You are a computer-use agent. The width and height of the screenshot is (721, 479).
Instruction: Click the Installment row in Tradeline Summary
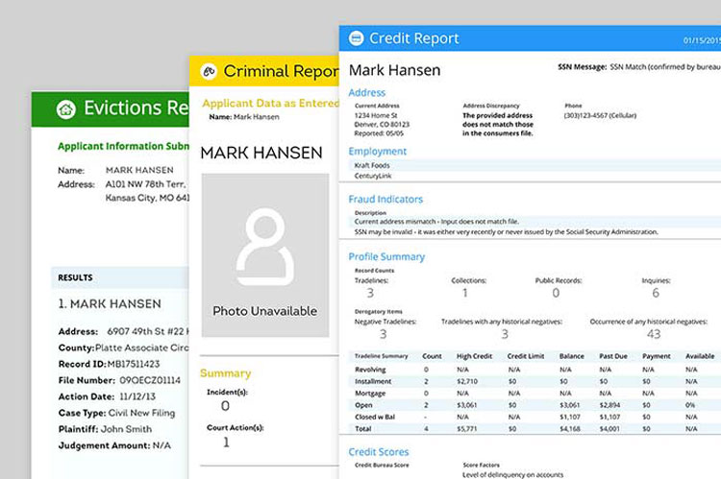535,381
